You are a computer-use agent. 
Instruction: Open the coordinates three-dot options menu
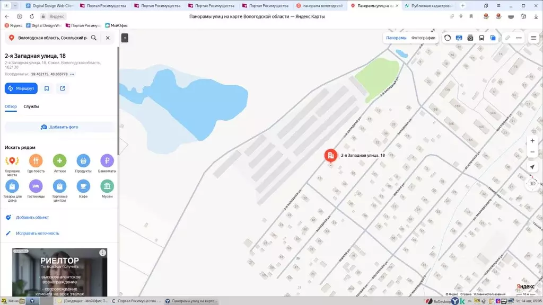pos(72,74)
